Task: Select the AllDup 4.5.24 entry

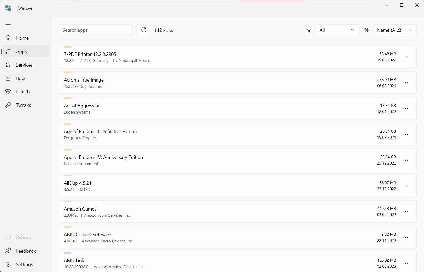Action: (238, 186)
